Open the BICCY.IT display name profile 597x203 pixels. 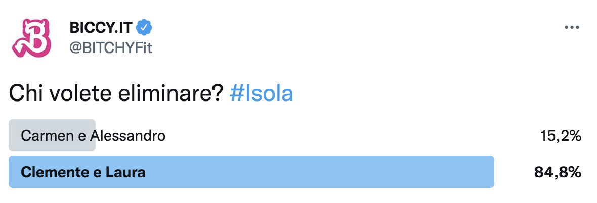point(101,27)
